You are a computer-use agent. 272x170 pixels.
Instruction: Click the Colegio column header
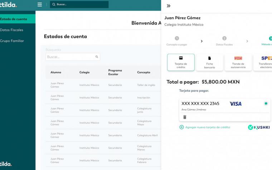pyautogui.click(x=84, y=72)
